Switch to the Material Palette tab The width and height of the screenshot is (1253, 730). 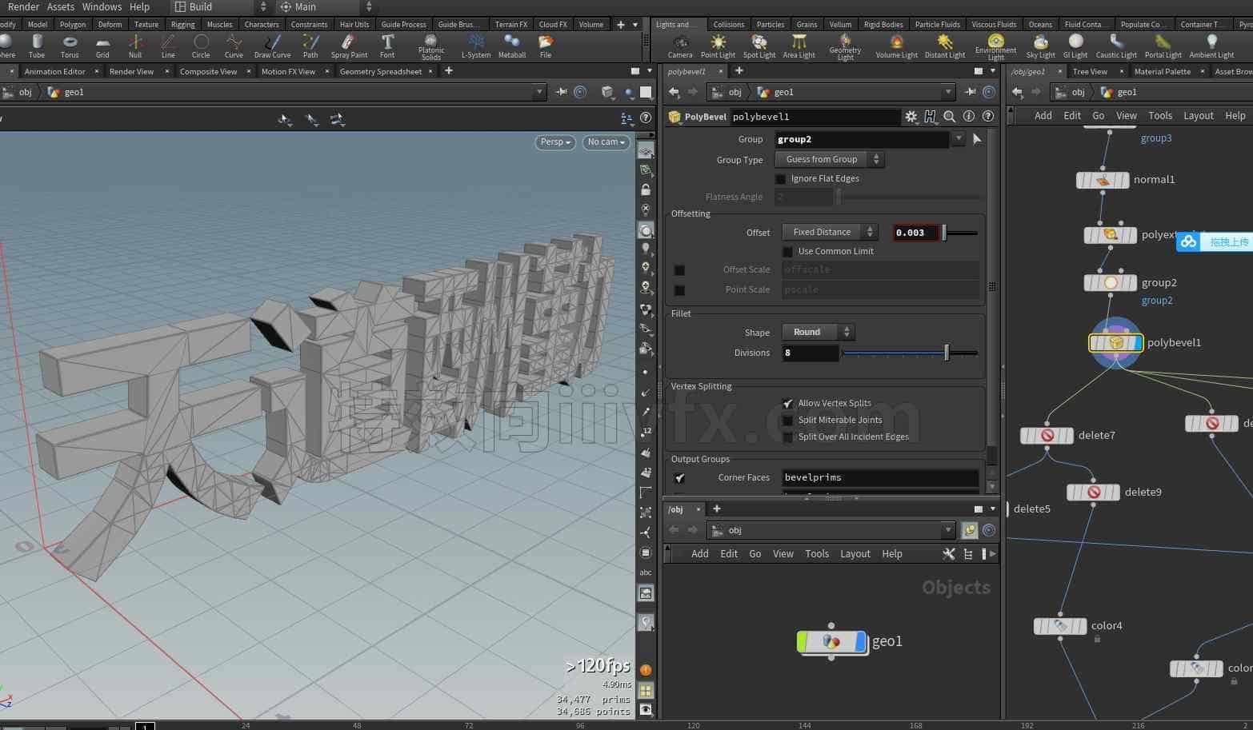coord(1162,71)
